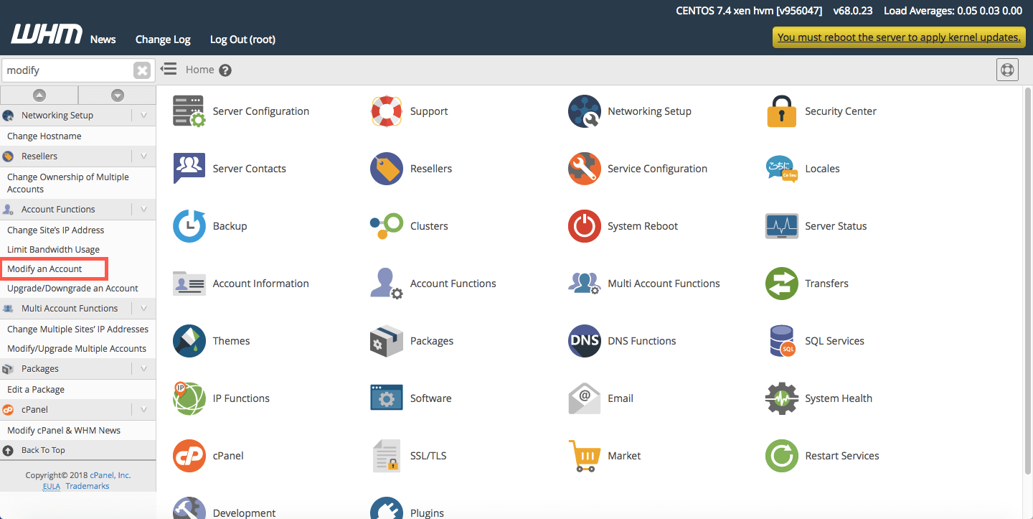
Task: Open the cPanel orange icon in main grid
Action: (189, 456)
